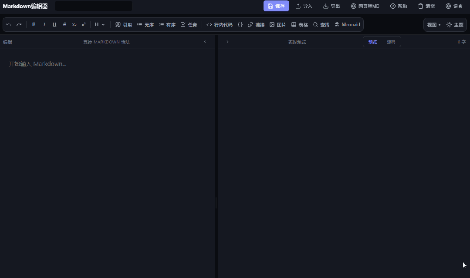Switch to the 源码 source tab
Screen dimensions: 470x278
391,42
